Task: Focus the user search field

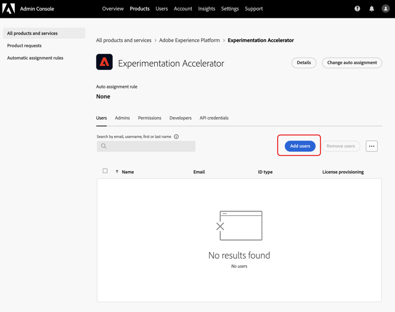Action: (146, 146)
